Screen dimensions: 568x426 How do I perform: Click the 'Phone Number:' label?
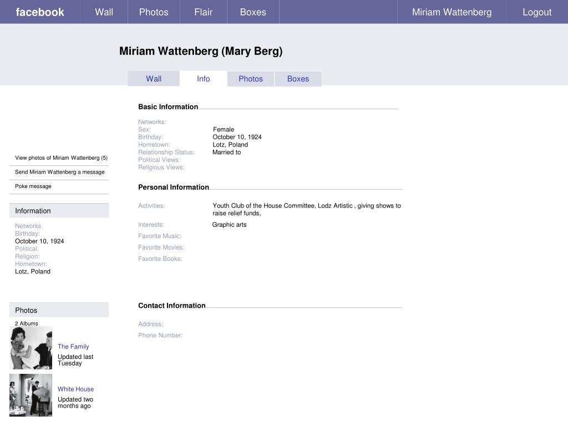click(x=160, y=336)
